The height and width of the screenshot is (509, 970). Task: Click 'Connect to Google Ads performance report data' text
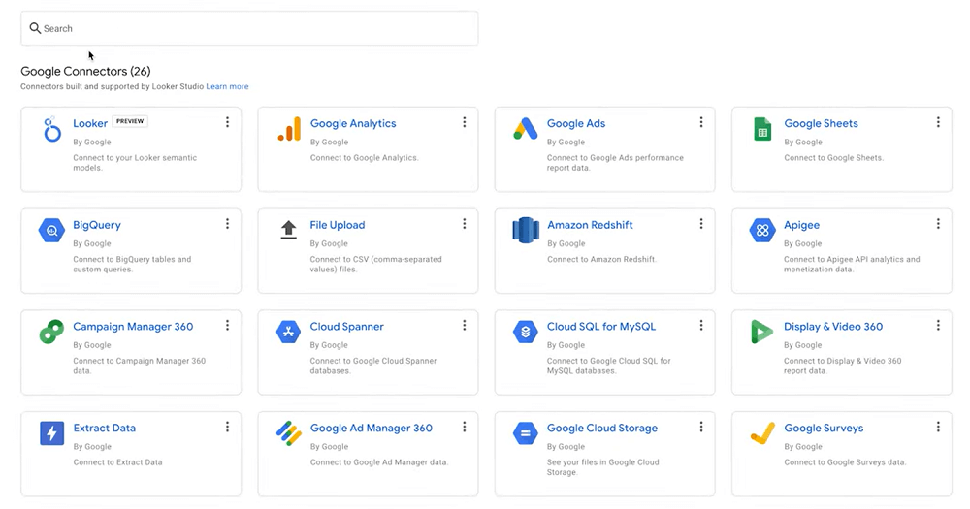615,163
